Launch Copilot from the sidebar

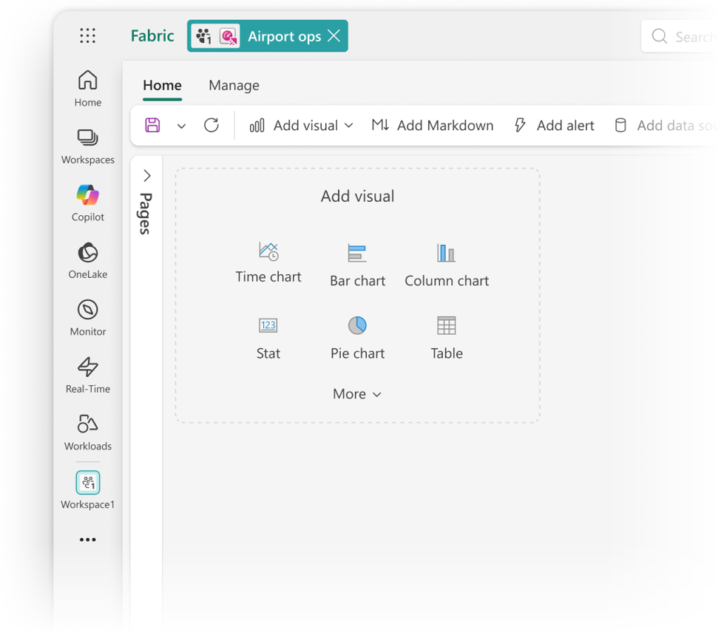click(x=88, y=203)
